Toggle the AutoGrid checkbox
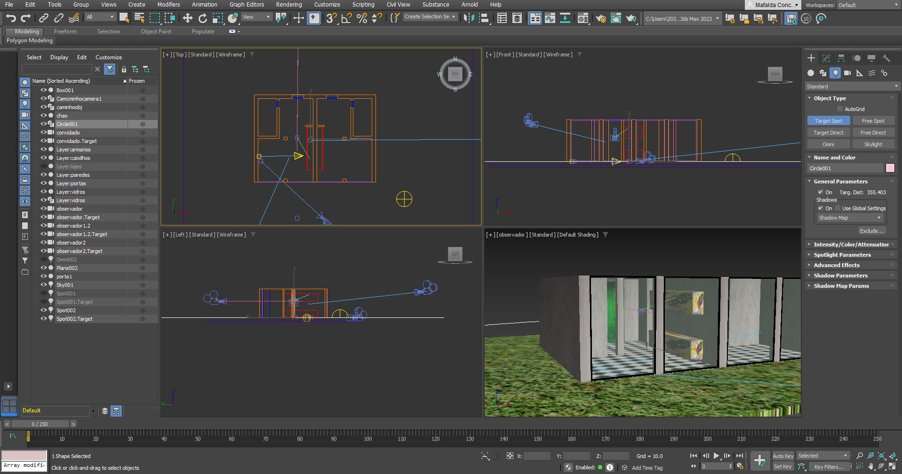 (840, 109)
